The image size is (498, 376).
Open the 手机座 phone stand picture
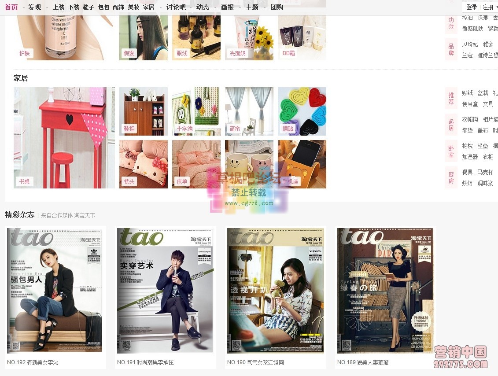pyautogui.click(x=302, y=164)
